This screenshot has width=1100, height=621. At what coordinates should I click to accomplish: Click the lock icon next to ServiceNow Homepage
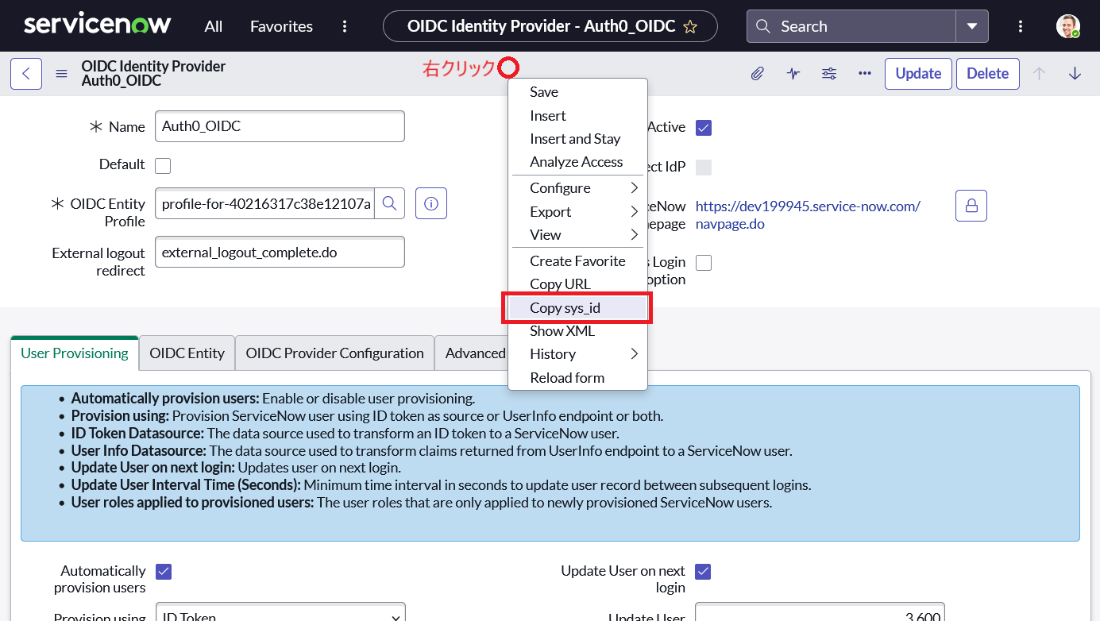click(971, 205)
